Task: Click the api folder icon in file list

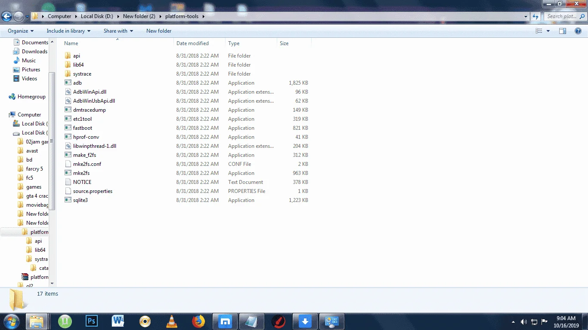Action: (x=68, y=56)
